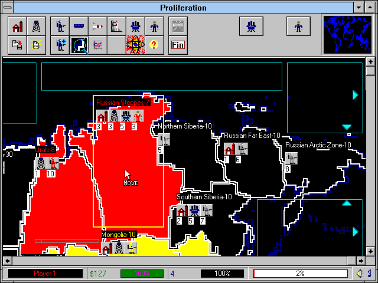Click the Northern Siberia-10 label
The width and height of the screenshot is (378, 283).
[185, 126]
